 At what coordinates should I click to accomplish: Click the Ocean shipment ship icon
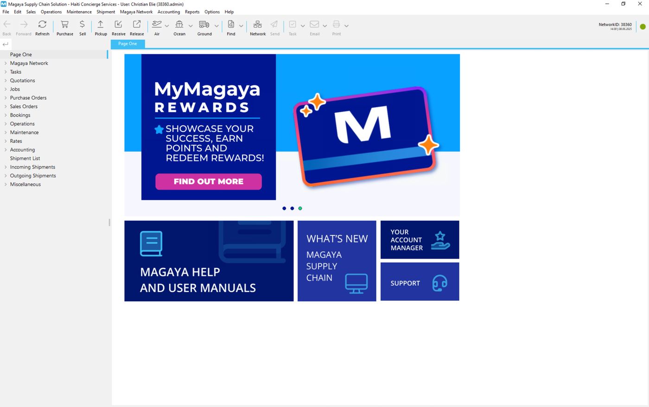tap(179, 24)
